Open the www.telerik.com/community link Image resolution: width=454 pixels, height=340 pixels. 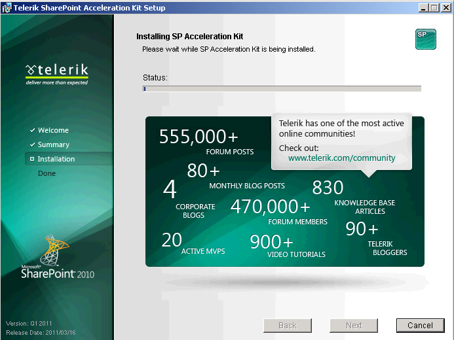point(342,158)
